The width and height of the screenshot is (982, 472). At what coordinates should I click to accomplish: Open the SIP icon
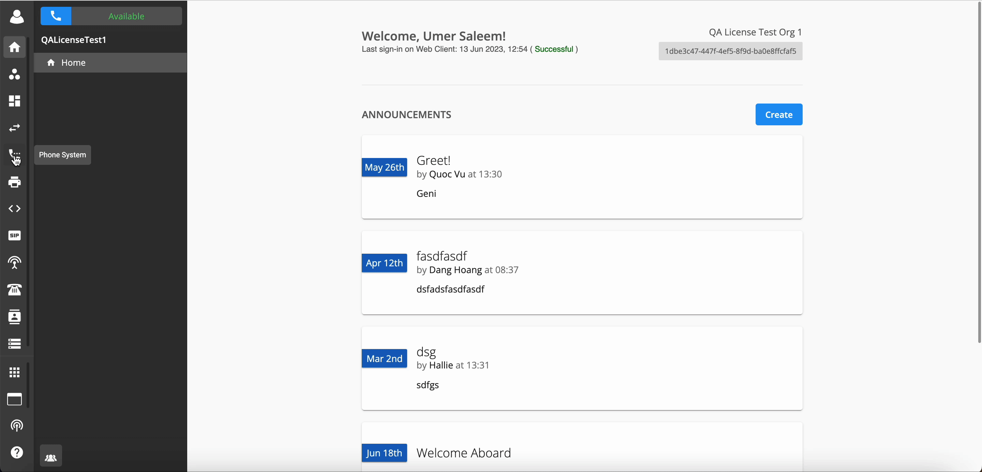(14, 236)
